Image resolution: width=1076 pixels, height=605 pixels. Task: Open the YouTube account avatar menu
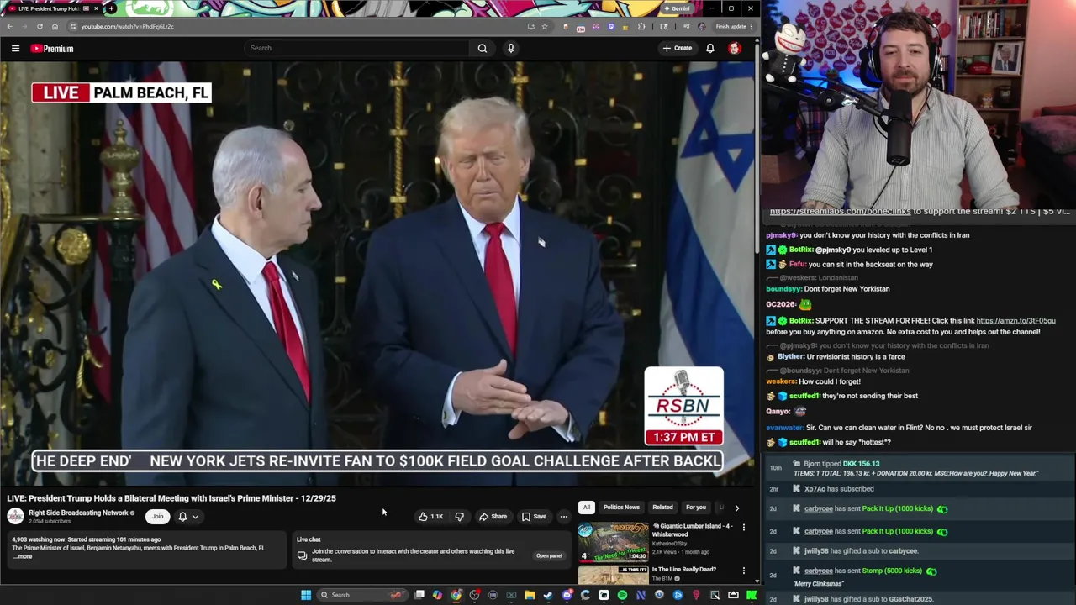pyautogui.click(x=735, y=49)
